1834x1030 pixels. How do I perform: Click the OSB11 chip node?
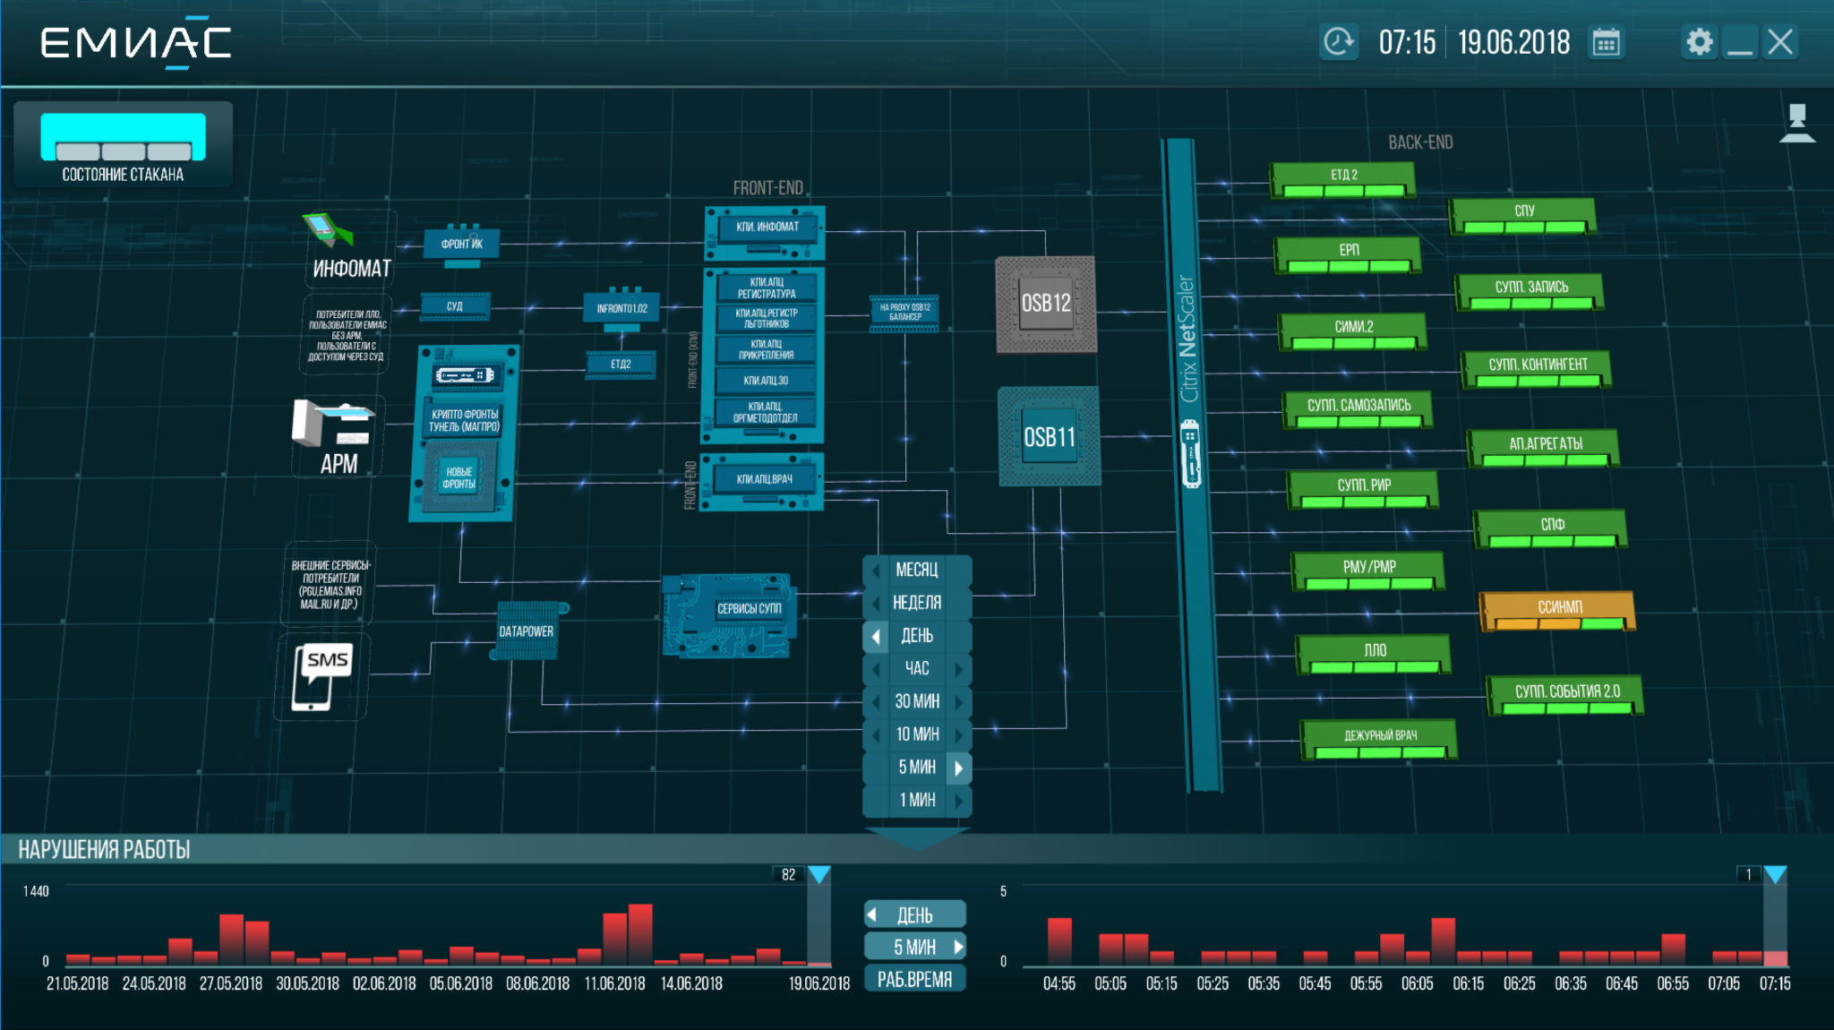click(x=1049, y=437)
